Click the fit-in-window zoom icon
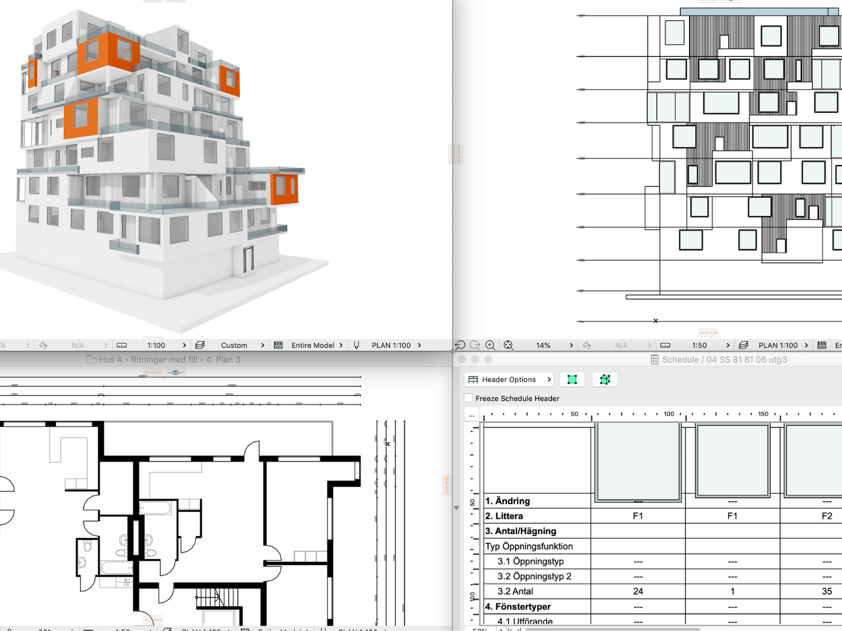The image size is (842, 631). (509, 345)
